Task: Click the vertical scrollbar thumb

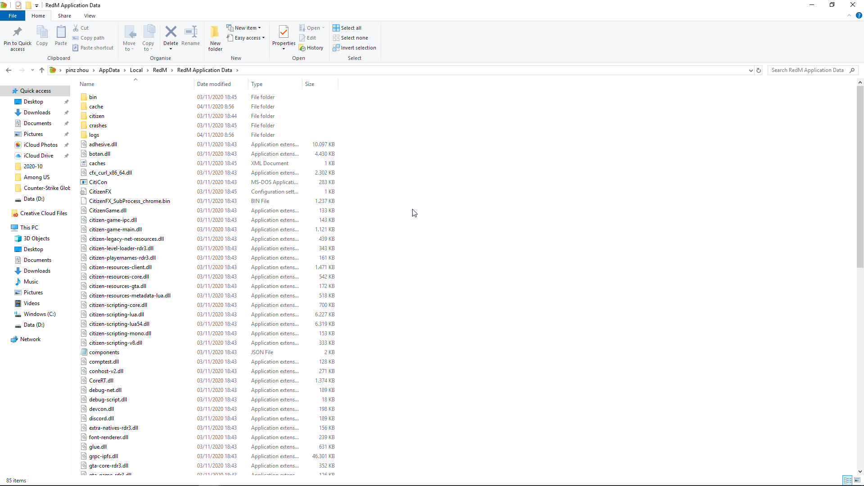Action: click(x=860, y=176)
